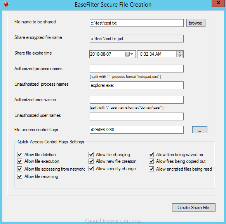This screenshot has height=224, width=226.
Task: Uncheck Allow files being copied out
Action: (x=151, y=161)
